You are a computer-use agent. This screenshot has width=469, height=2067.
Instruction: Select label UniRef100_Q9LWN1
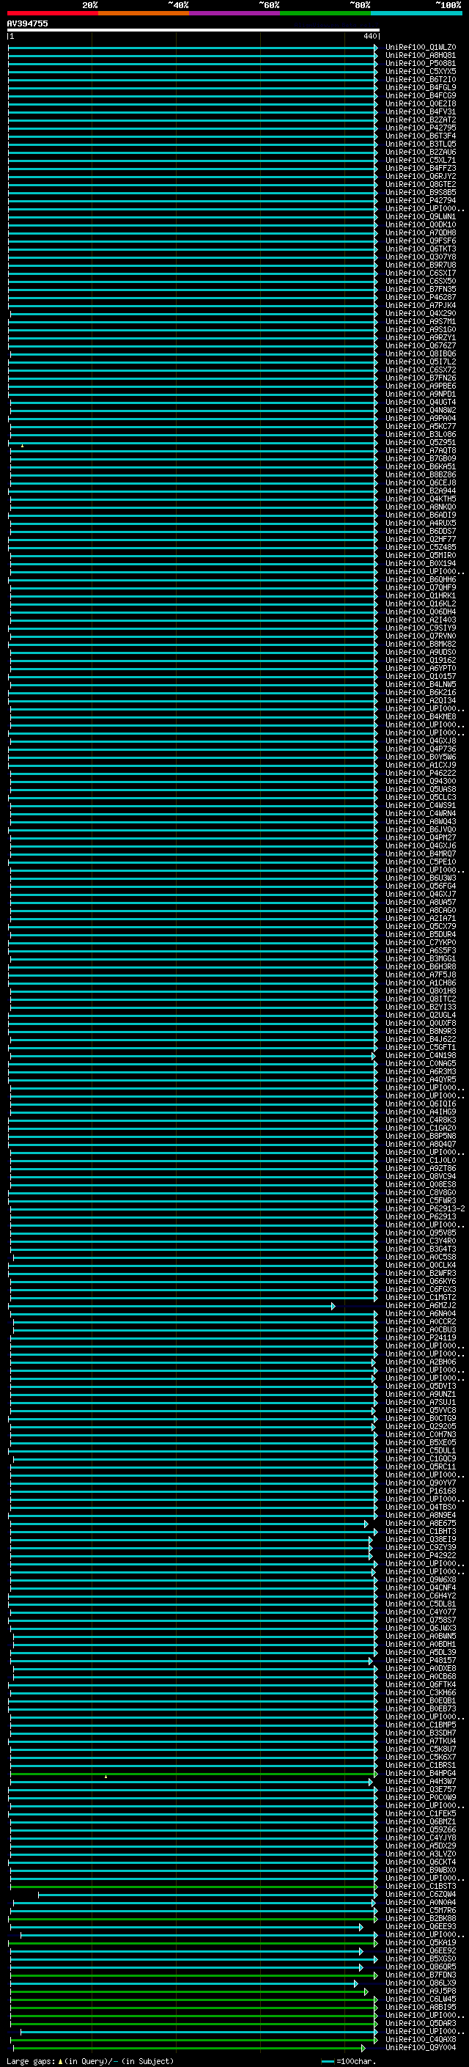pyautogui.click(x=420, y=216)
